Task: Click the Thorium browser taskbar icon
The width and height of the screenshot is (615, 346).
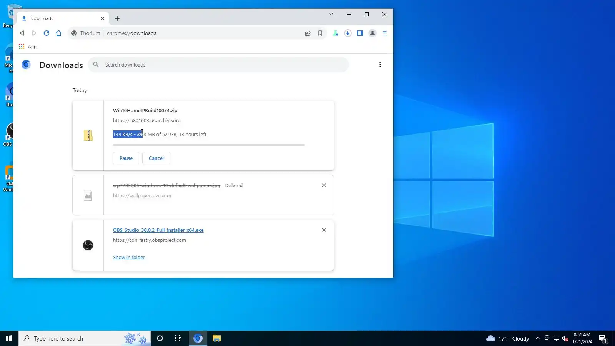Action: pos(198,338)
